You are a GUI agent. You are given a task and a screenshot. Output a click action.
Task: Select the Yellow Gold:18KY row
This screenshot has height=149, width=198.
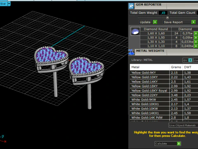pos(164,86)
